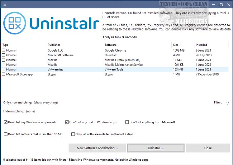The width and height of the screenshot is (233, 165).
Task: Click the 1004 KB size cell
Action: pyautogui.click(x=178, y=64)
